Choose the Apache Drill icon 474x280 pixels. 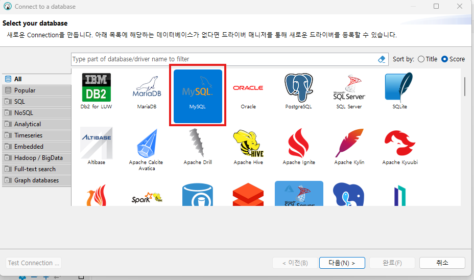pyautogui.click(x=197, y=143)
